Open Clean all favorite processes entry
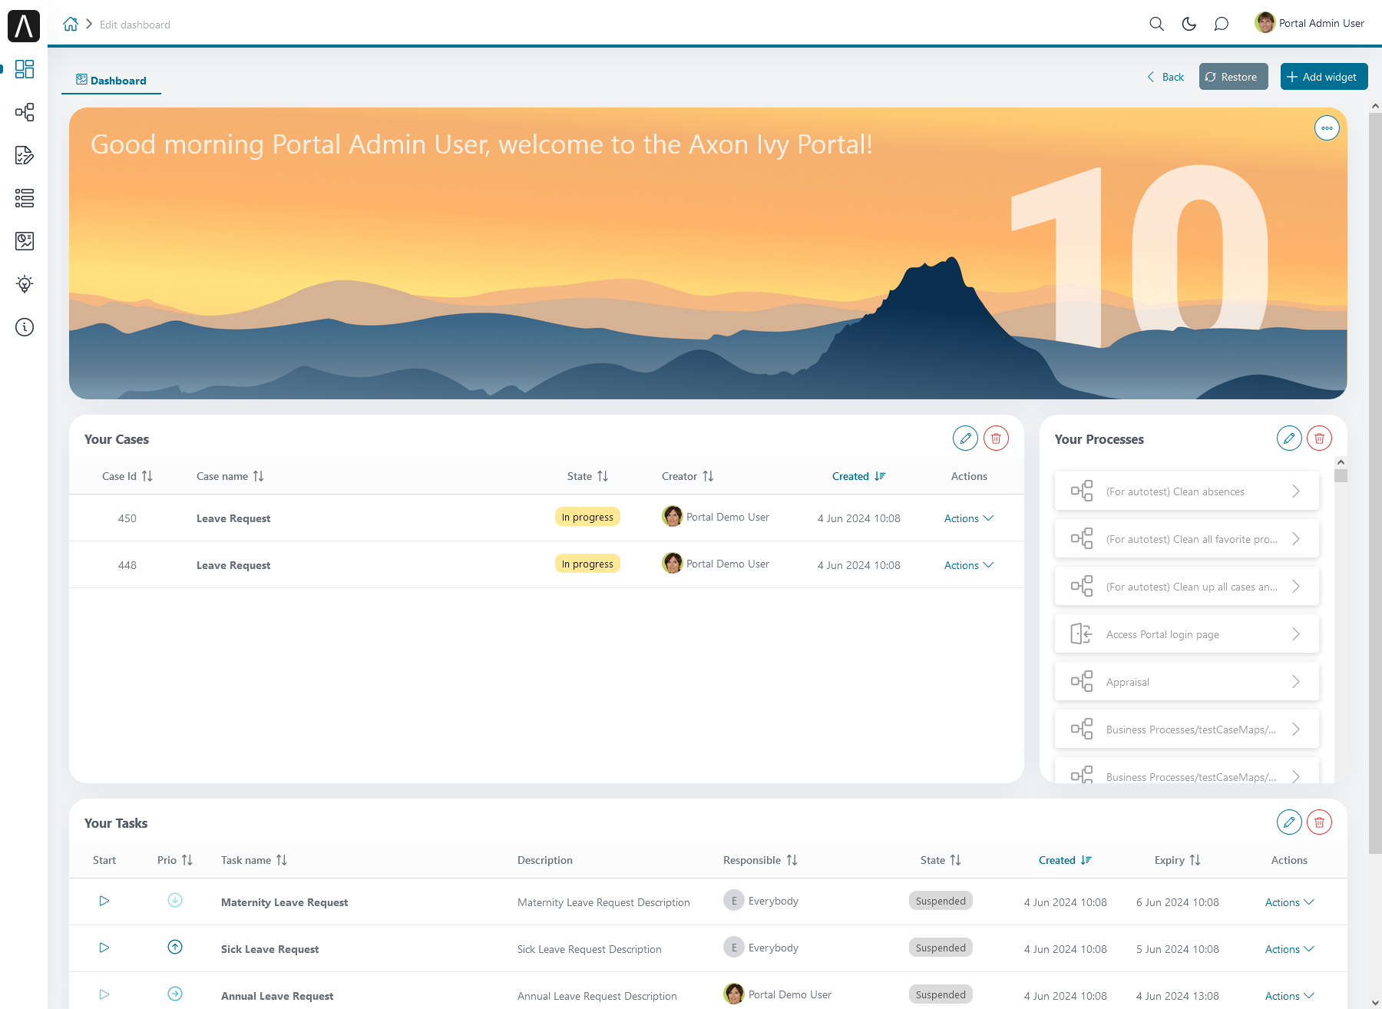This screenshot has height=1009, width=1382. (x=1186, y=539)
